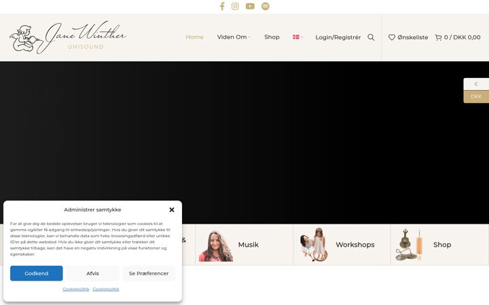The image size is (489, 305).
Task: Open the YouTube social link
Action: [250, 6]
